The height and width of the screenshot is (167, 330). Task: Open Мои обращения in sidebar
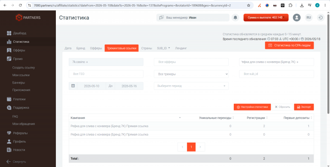pyautogui.click(x=24, y=124)
